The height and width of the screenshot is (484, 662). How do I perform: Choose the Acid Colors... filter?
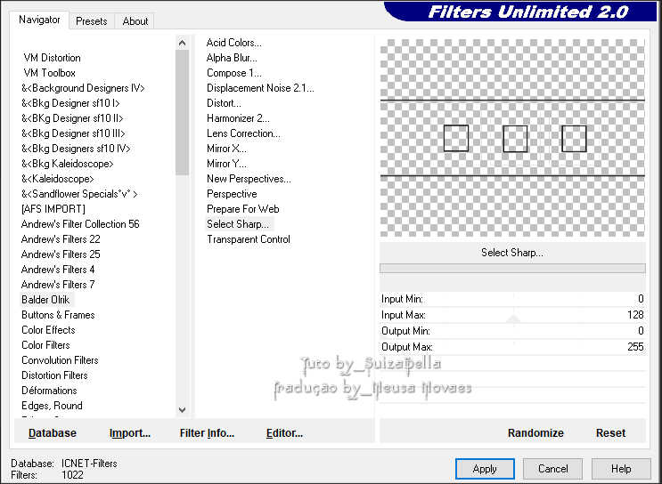tap(234, 43)
